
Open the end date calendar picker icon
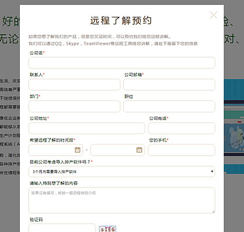tap(139, 150)
